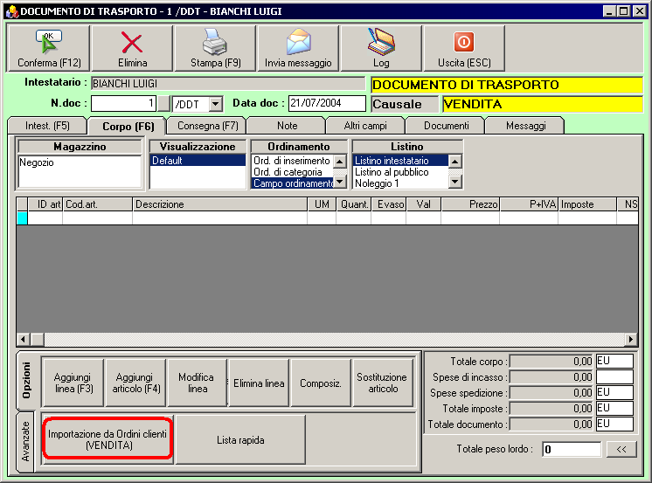
Task: Switch to Intest. (F5) tab
Action: 47,126
